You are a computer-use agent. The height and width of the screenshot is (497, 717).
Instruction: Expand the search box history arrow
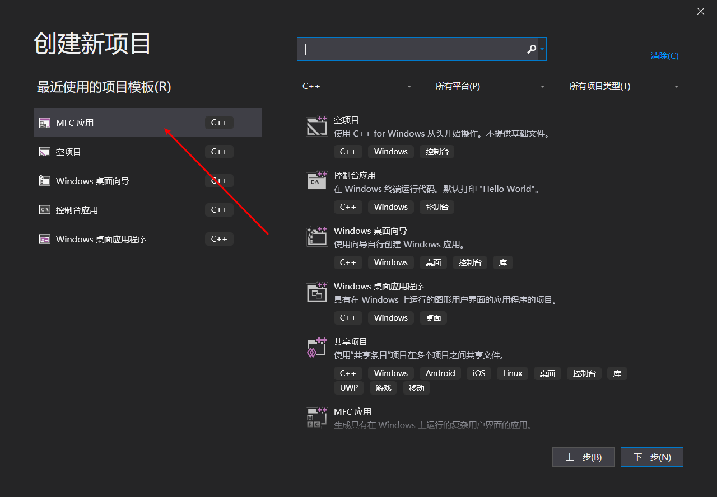point(542,49)
